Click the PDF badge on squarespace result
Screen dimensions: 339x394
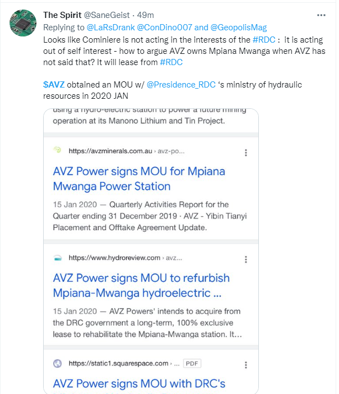tap(192, 363)
